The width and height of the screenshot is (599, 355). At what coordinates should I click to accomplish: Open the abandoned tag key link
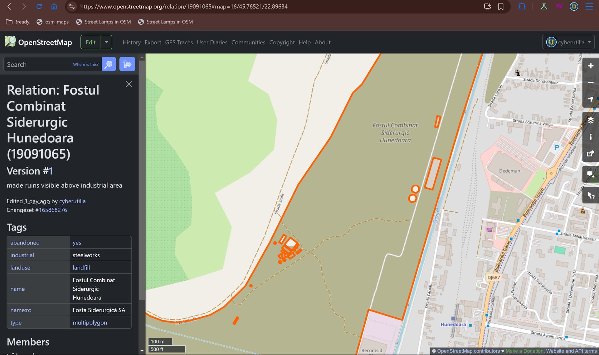pyautogui.click(x=25, y=243)
